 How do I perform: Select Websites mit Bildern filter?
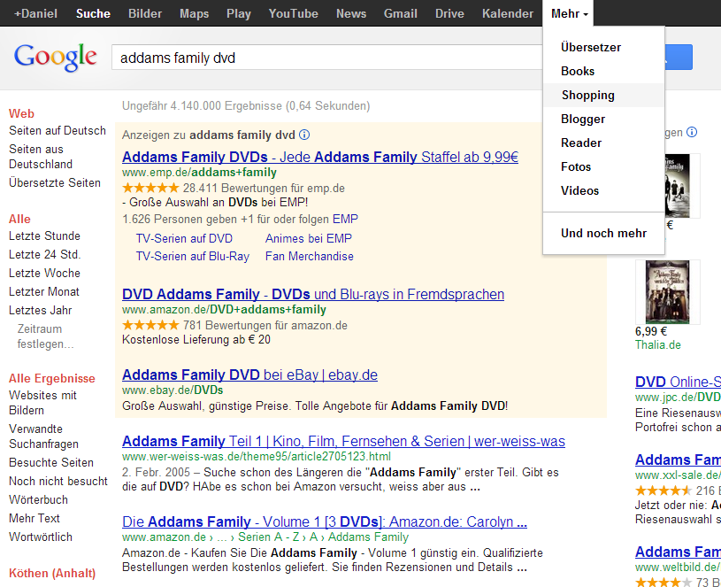pos(42,403)
